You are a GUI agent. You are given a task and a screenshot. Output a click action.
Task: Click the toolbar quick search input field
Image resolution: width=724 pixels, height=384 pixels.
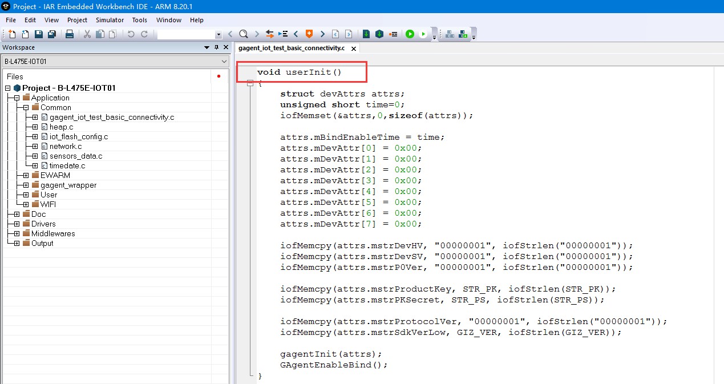186,34
